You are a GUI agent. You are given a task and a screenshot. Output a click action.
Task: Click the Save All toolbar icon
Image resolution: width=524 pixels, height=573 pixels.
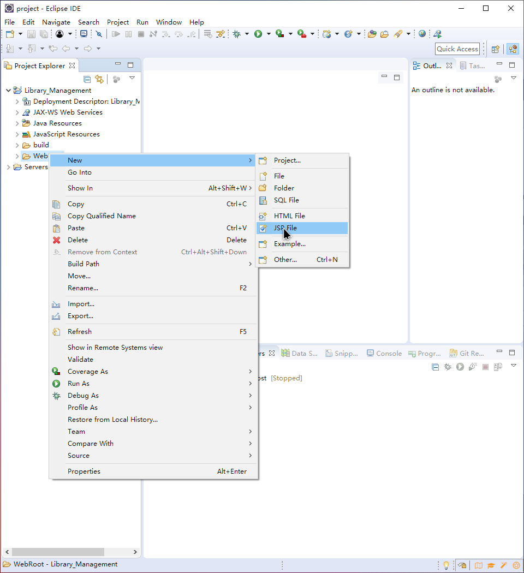click(x=44, y=34)
